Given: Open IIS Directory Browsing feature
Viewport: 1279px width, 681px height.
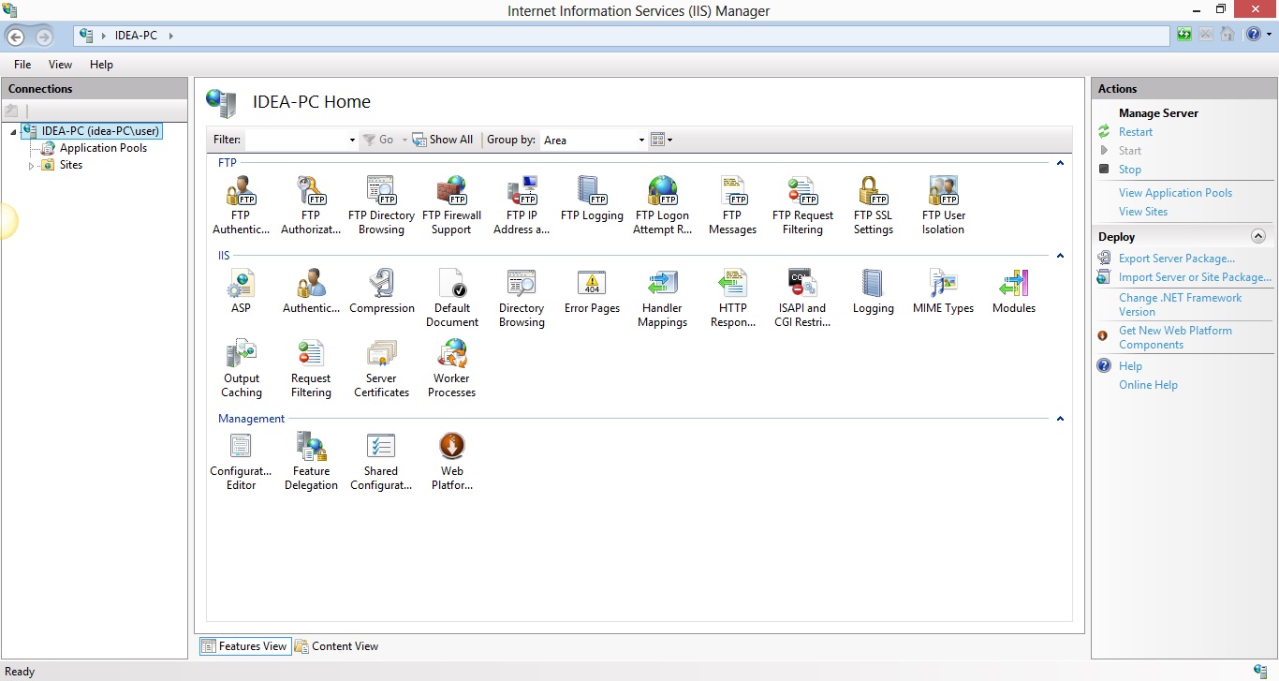Looking at the screenshot, I should (x=522, y=298).
